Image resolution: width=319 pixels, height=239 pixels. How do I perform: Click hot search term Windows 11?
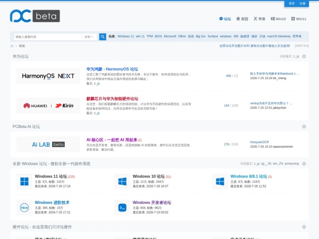125,36
